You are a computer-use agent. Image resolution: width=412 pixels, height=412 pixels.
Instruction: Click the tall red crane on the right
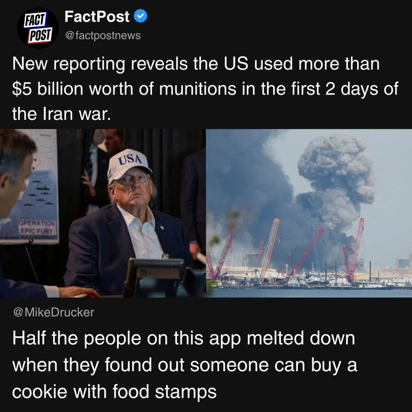click(353, 249)
